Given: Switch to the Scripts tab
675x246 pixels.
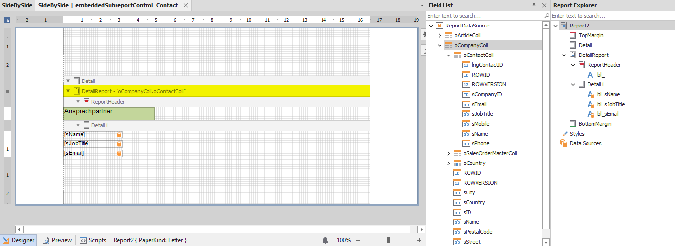Looking at the screenshot, I should click(x=93, y=240).
